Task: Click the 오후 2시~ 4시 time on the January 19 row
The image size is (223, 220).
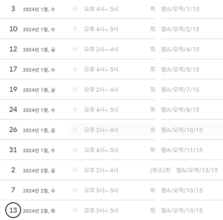Action: click(x=101, y=90)
